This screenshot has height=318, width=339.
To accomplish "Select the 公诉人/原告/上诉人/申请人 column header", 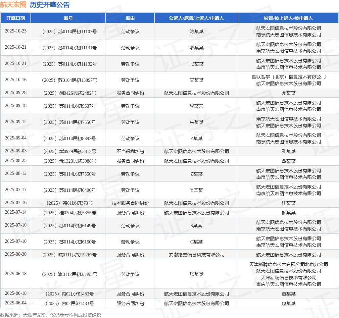I will tap(196, 18).
